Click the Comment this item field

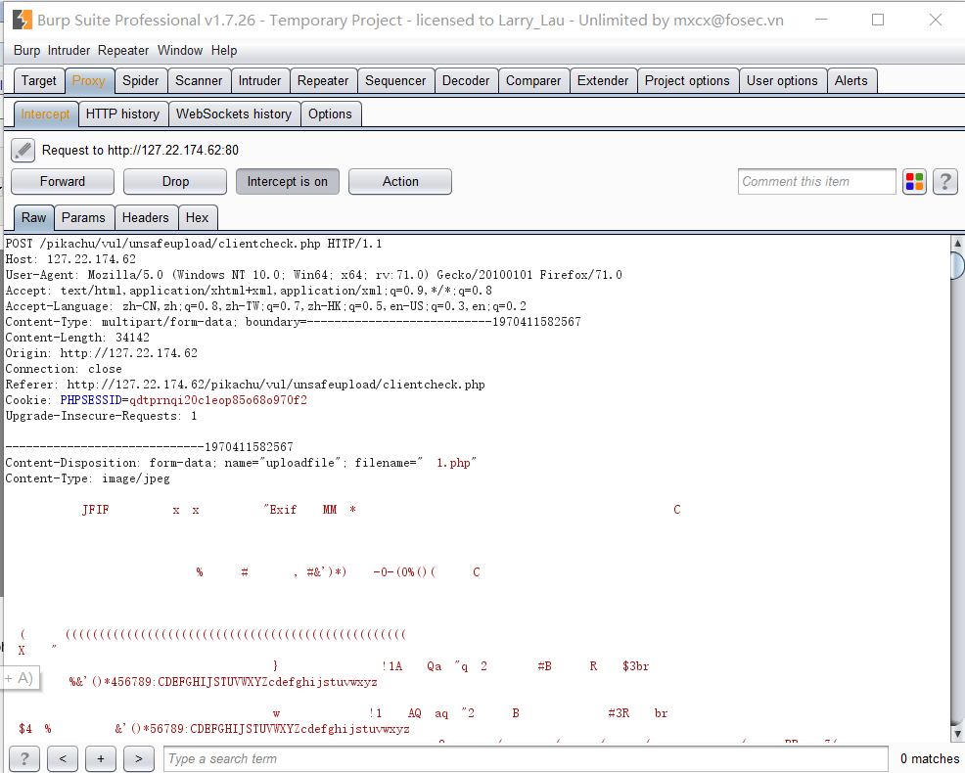point(816,182)
